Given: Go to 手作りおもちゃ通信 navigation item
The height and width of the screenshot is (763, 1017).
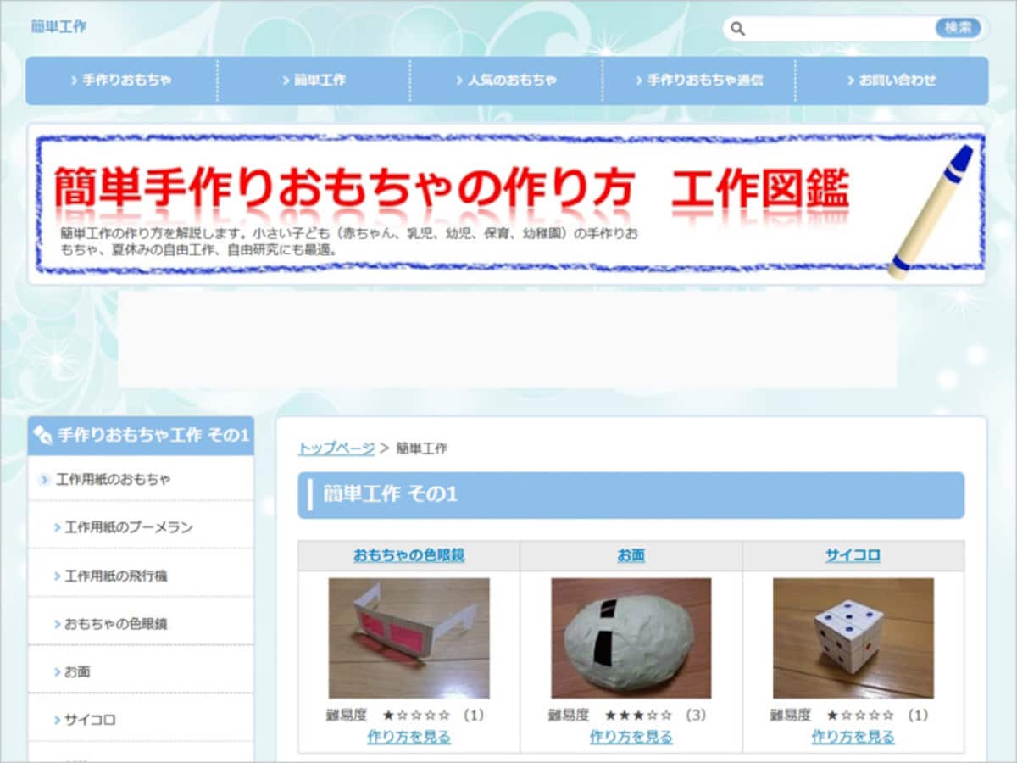Looking at the screenshot, I should (699, 81).
